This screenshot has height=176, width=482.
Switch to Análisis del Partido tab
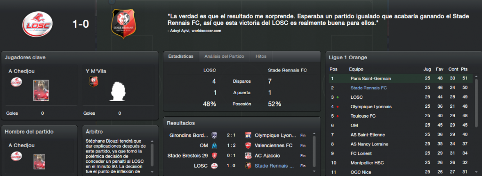point(224,56)
